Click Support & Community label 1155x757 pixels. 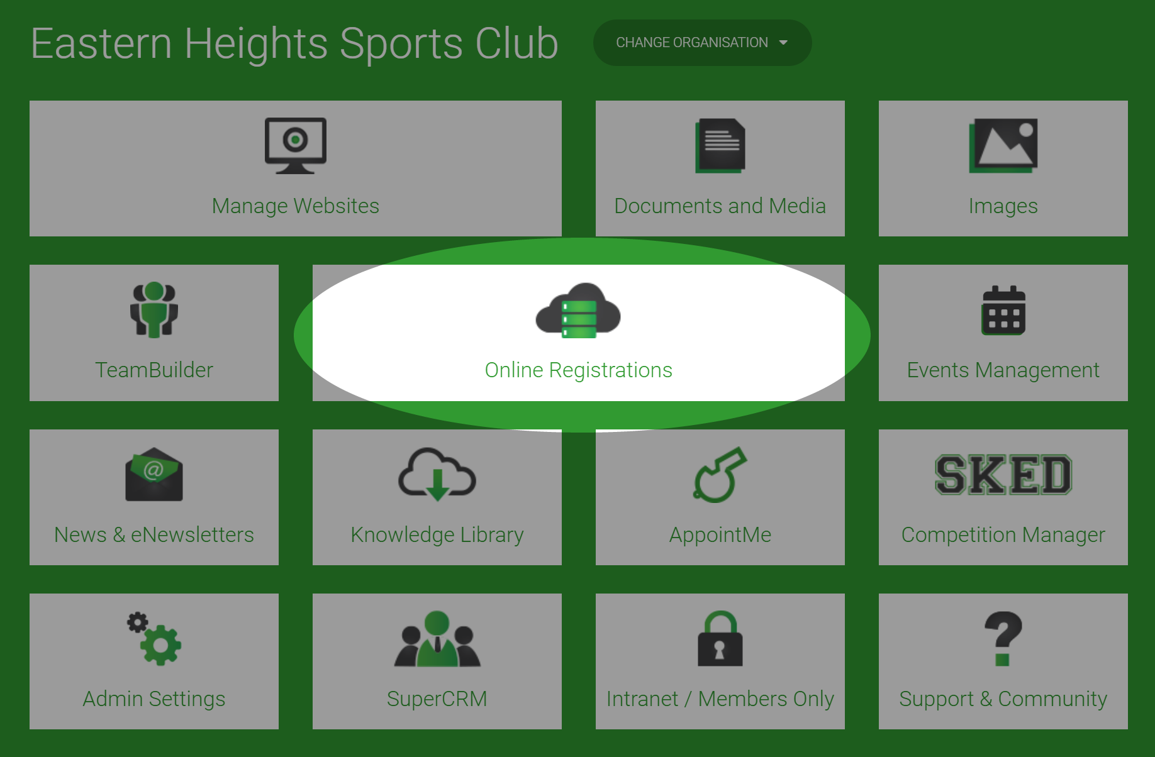click(1003, 700)
